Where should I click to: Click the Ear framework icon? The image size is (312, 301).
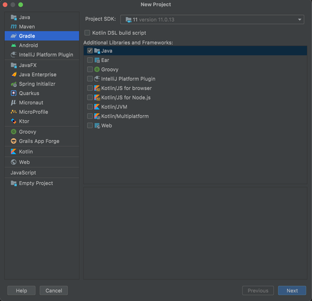tap(97, 60)
